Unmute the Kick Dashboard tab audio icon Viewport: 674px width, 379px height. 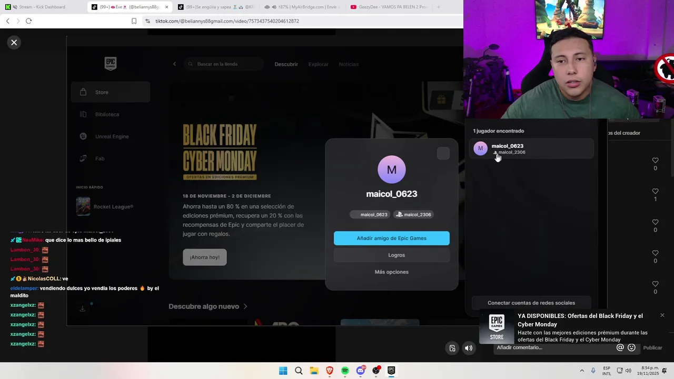14,7
